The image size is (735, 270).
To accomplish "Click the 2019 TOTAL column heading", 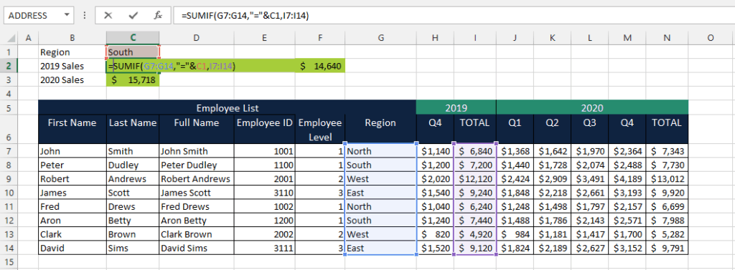I will 475,129.
